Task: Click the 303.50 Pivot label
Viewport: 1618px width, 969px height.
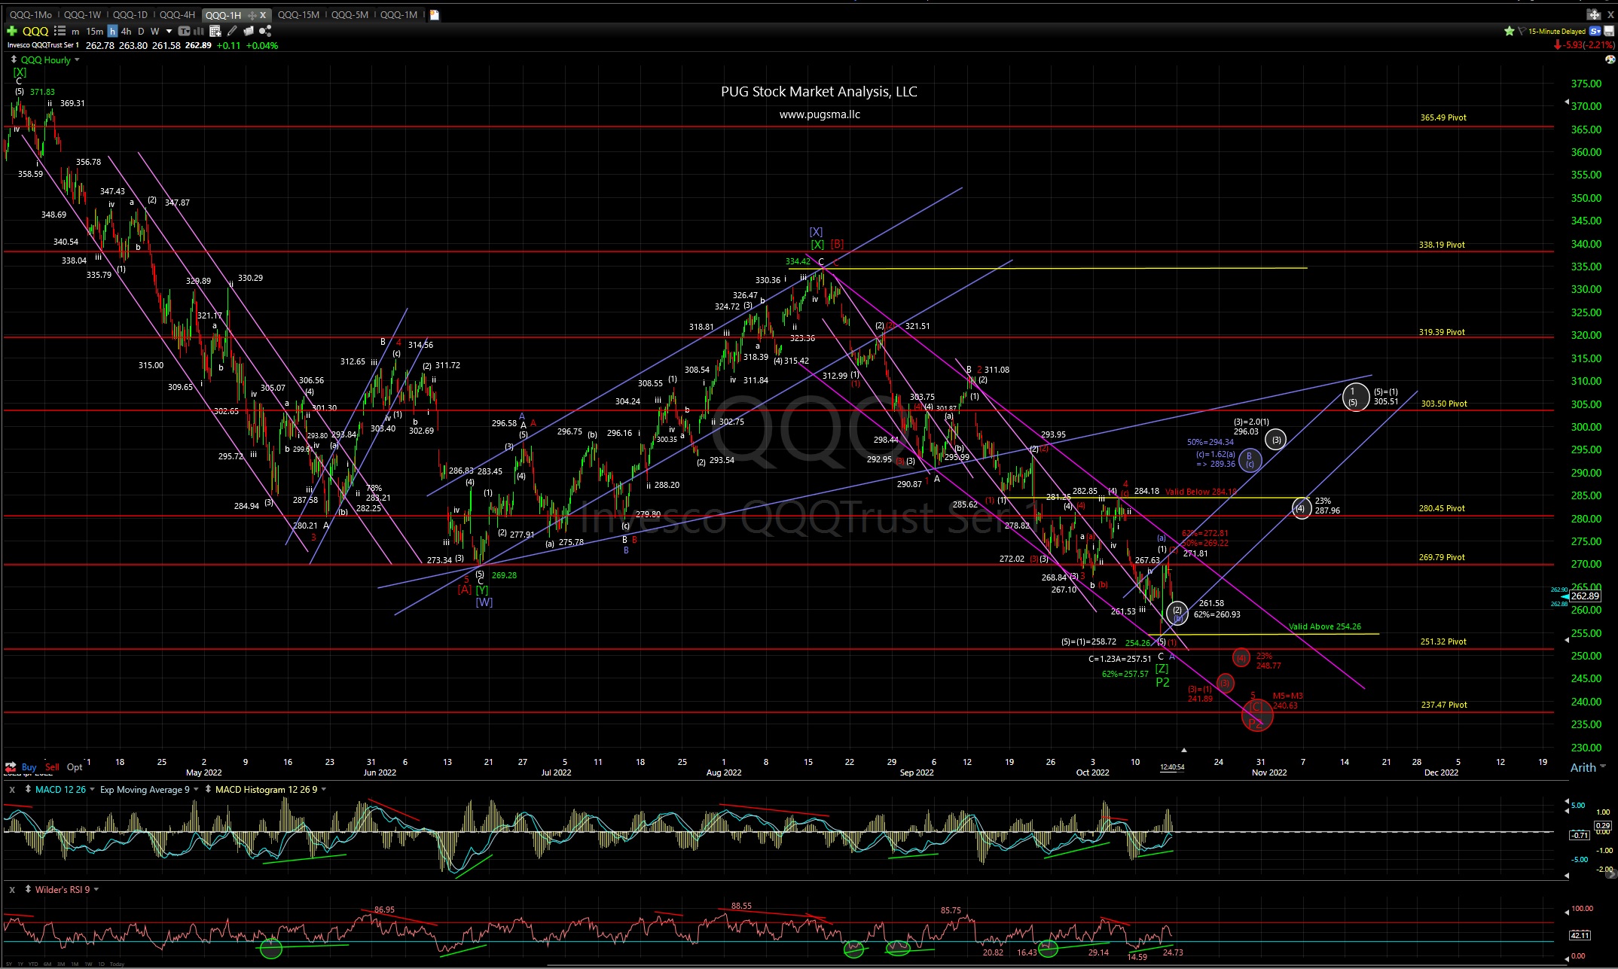Action: [x=1444, y=404]
